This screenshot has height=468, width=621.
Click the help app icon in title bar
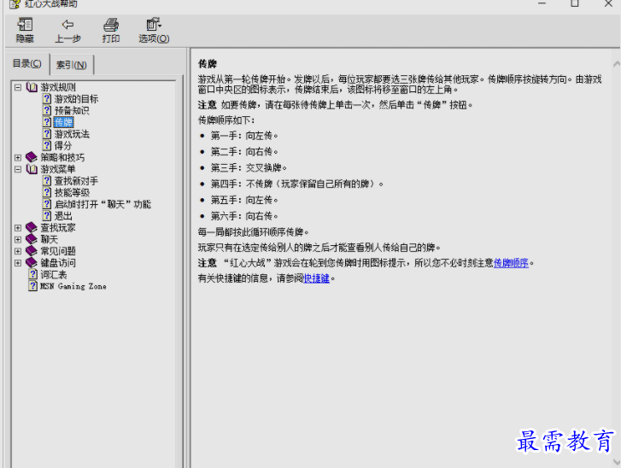(15, 4)
